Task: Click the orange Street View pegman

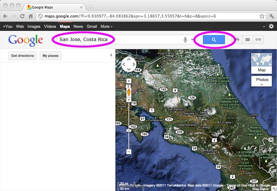Action: click(x=129, y=92)
